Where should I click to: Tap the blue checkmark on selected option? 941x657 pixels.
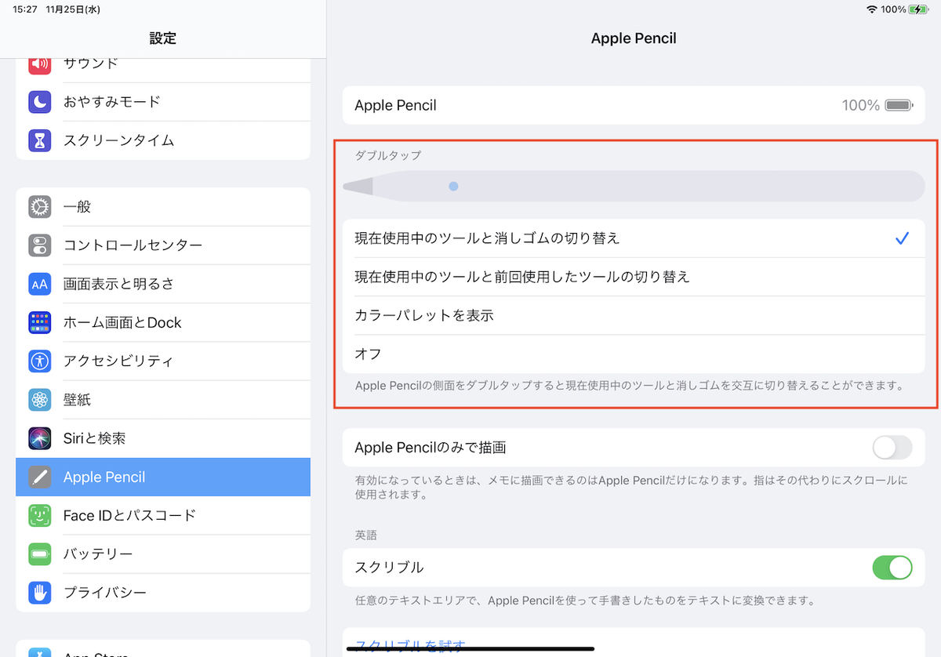902,238
